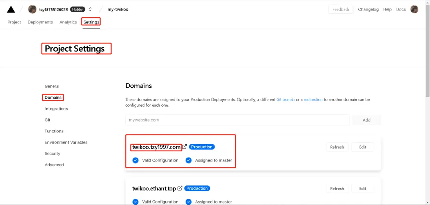Click the Feedback button

341,9
